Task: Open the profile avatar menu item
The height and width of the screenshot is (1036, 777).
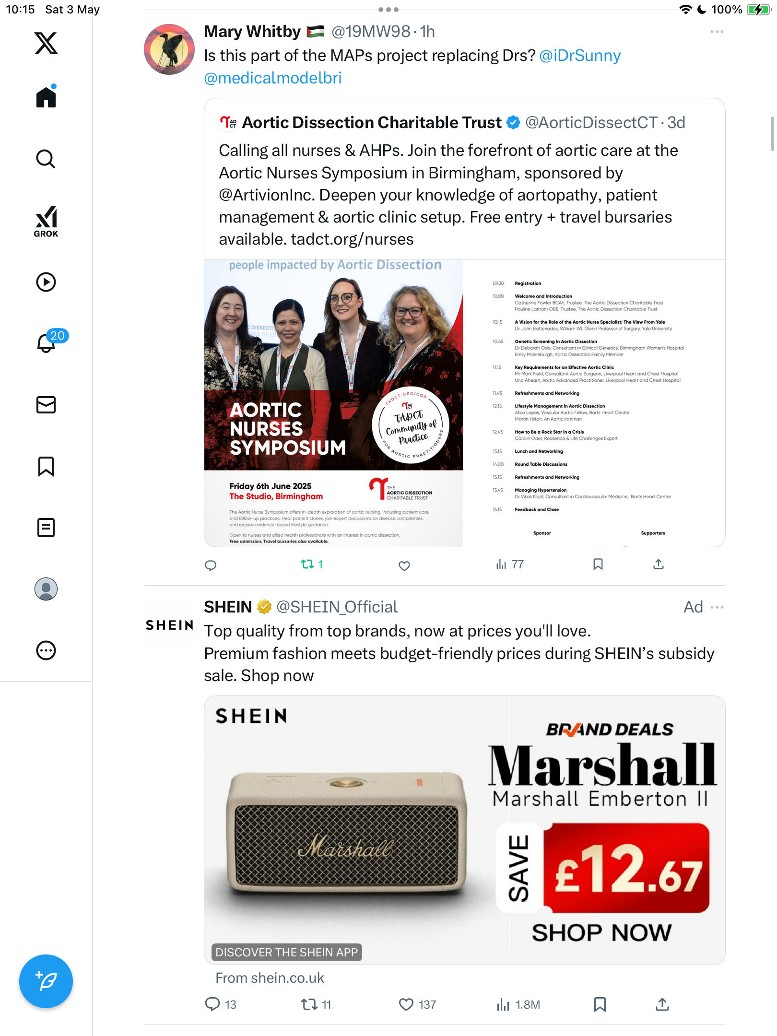Action: pyautogui.click(x=46, y=589)
